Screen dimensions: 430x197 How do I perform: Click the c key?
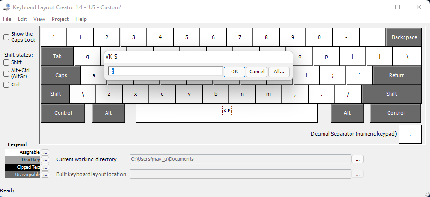coord(162,94)
